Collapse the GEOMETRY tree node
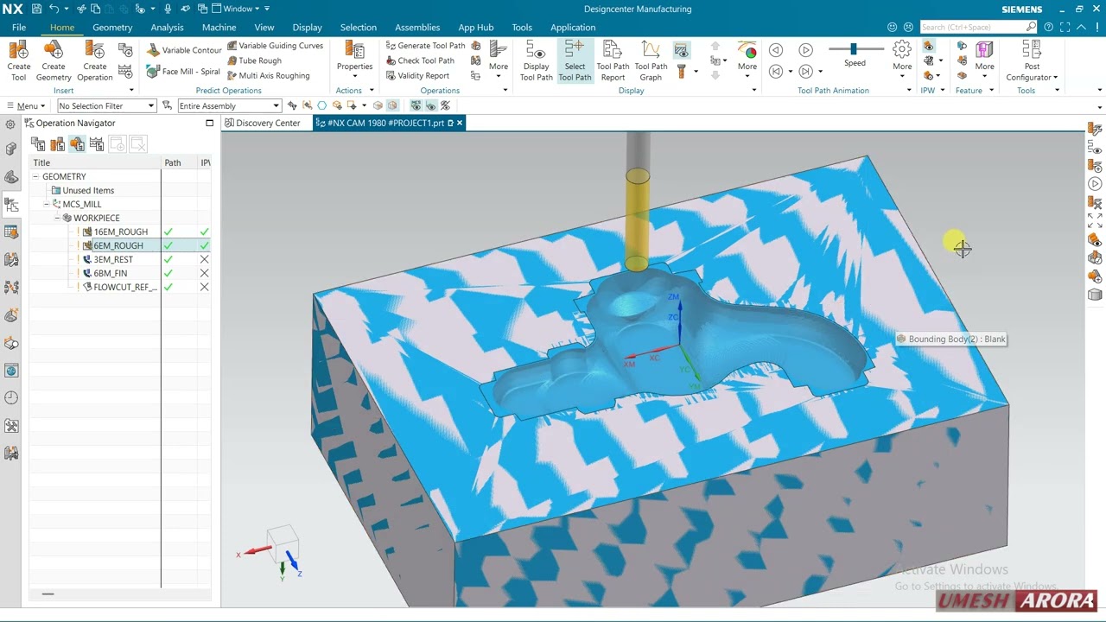The image size is (1106, 622). click(36, 176)
